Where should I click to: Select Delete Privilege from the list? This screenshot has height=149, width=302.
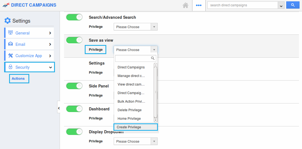tap(129, 110)
